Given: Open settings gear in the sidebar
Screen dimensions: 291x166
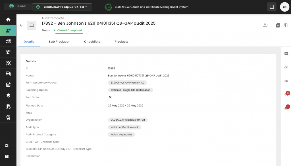Looking at the screenshot, I should (7, 146).
